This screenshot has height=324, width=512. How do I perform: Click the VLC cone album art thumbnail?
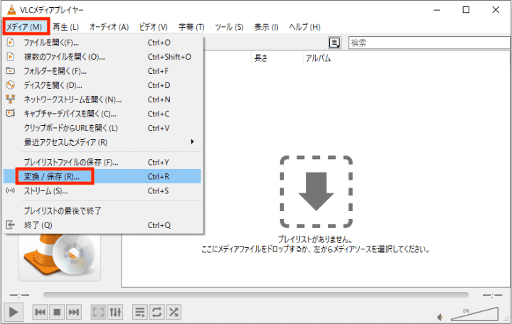pyautogui.click(x=60, y=256)
